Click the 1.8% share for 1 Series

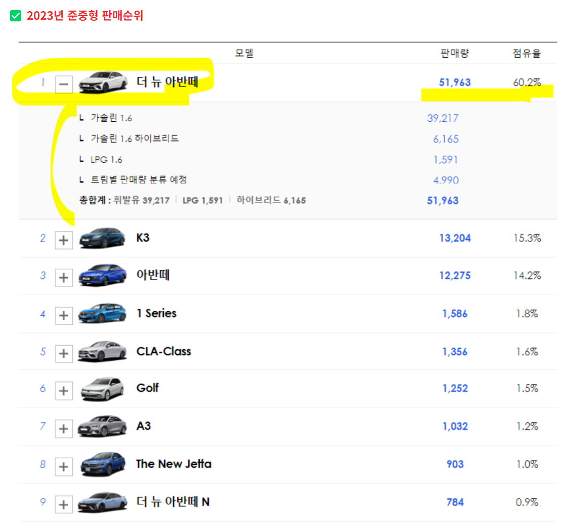[x=527, y=314]
